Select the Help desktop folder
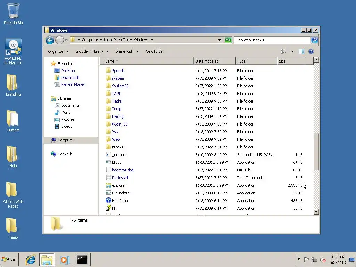This screenshot has width=356, height=267. [13, 157]
